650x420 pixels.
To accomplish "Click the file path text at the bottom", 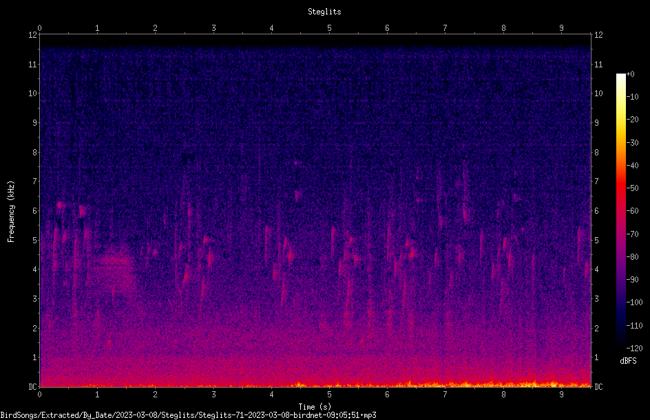I will point(188,415).
